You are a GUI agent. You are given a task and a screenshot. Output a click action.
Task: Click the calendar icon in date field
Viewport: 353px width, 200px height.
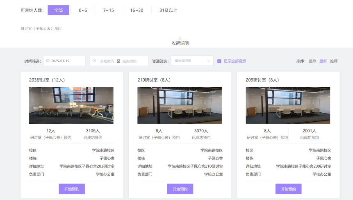coord(48,61)
